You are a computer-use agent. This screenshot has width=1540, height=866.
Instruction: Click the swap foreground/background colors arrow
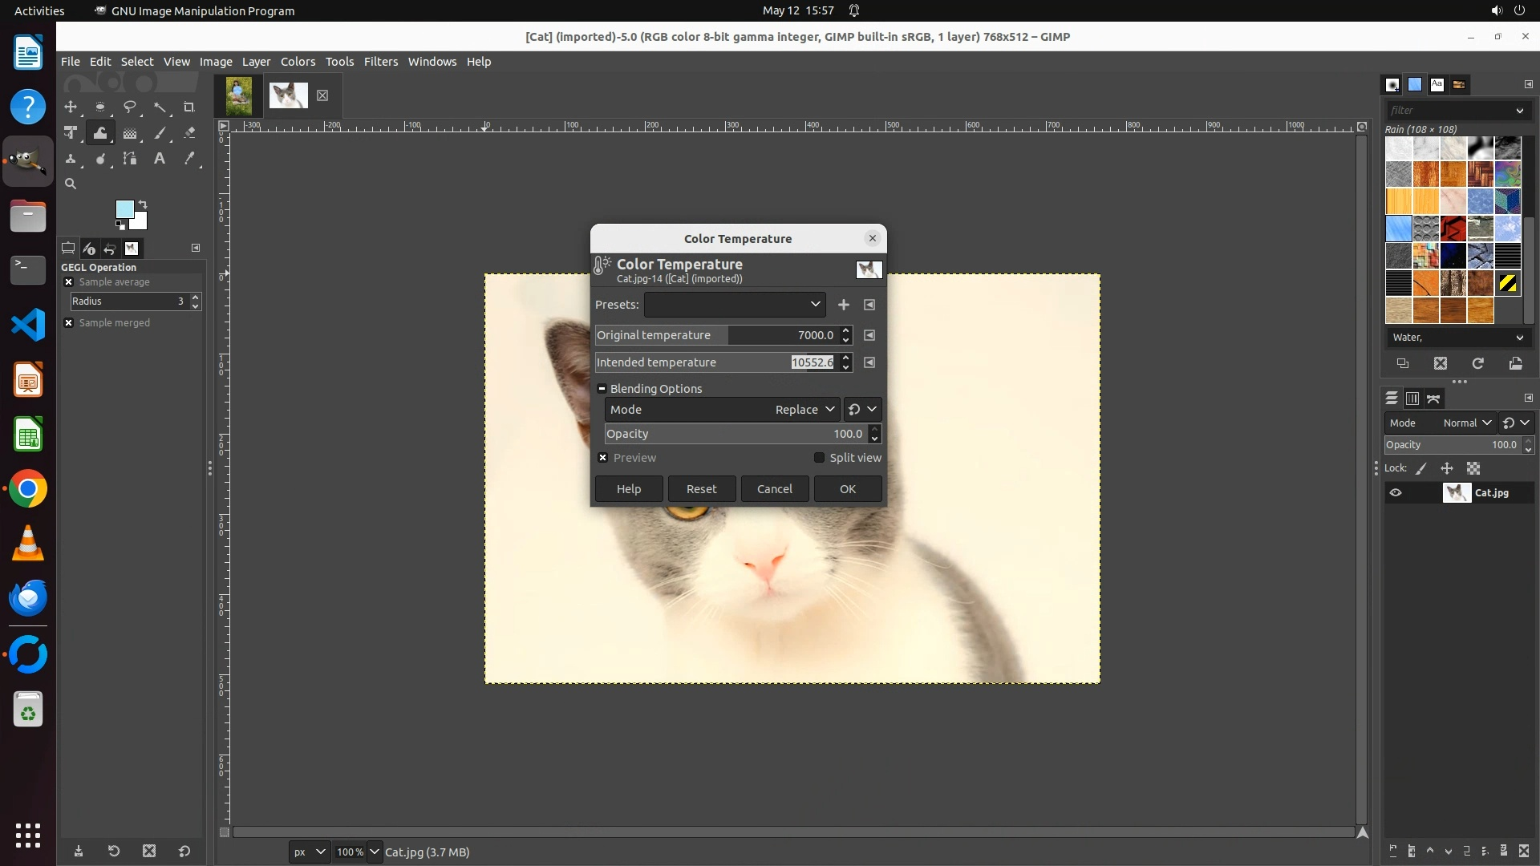[143, 204]
